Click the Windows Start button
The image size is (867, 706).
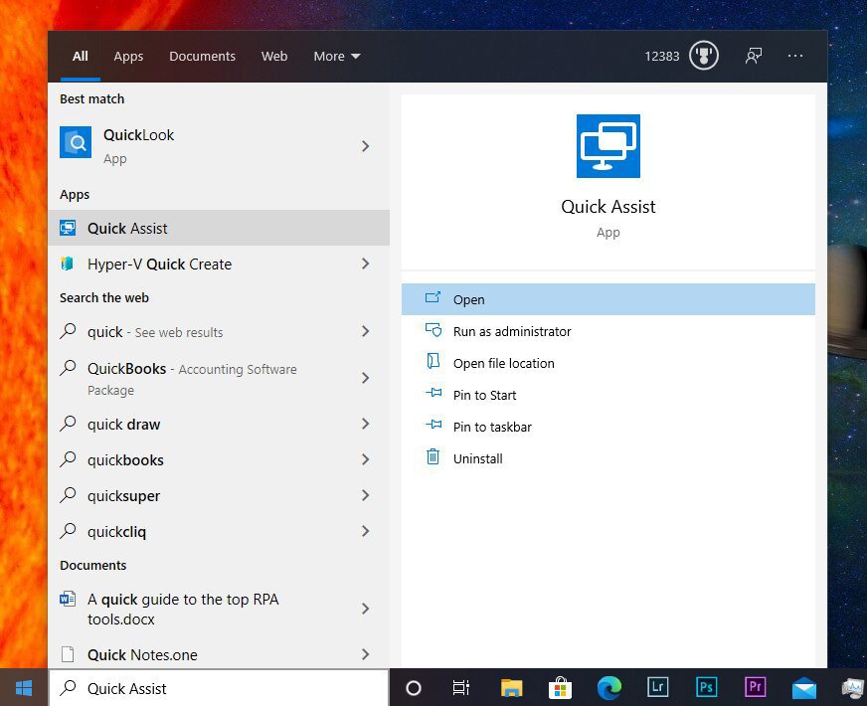tap(24, 688)
